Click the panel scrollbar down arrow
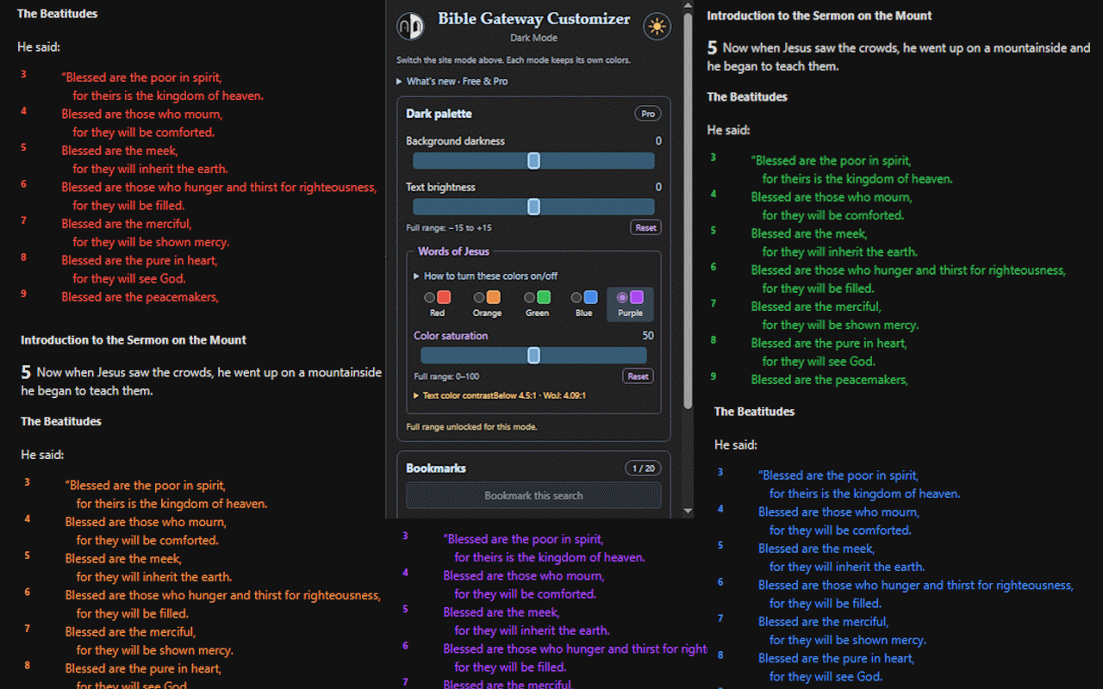 click(688, 511)
